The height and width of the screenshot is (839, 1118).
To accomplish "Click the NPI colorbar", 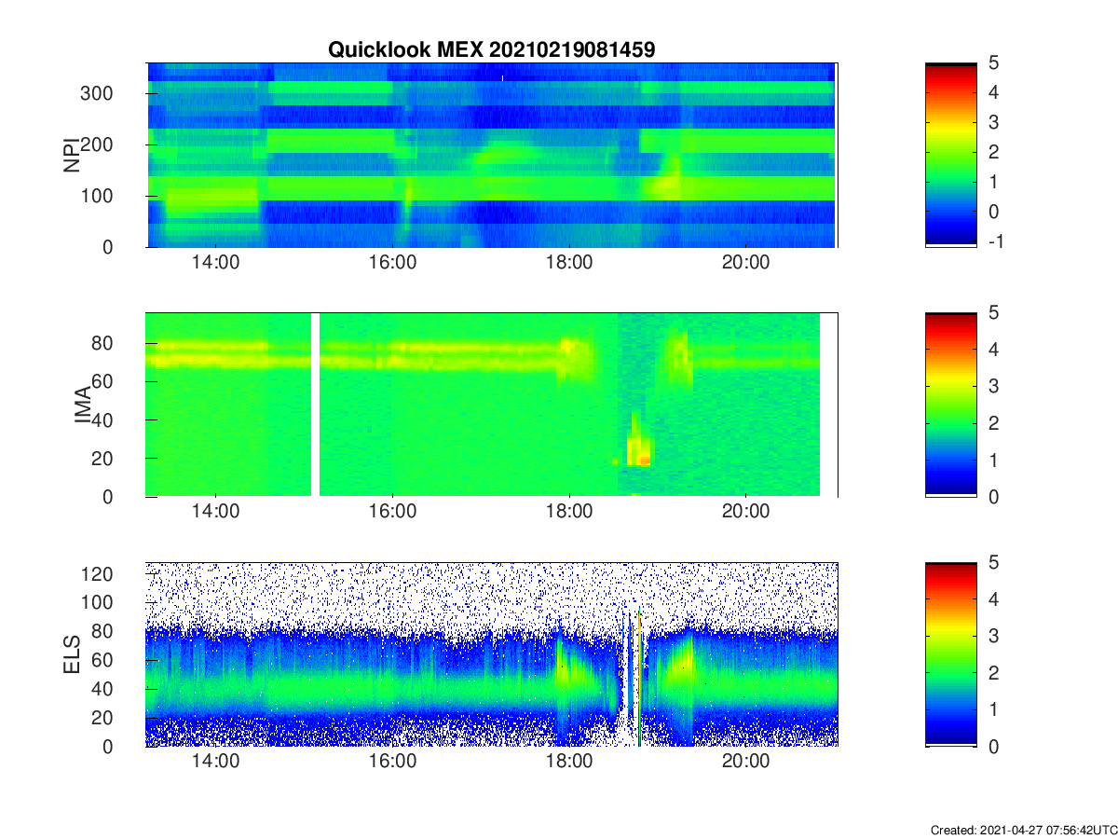I will coord(951,155).
